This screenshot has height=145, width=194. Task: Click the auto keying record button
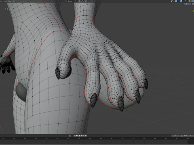(70, 136)
